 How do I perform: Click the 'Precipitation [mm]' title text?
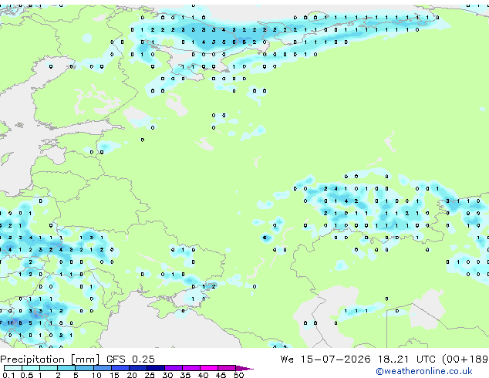(50, 359)
